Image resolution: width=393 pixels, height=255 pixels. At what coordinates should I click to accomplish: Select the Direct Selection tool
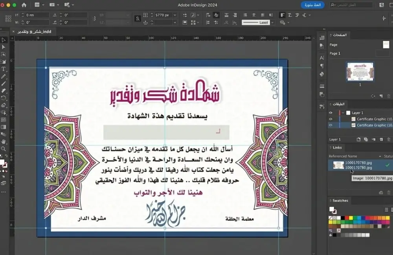pyautogui.click(x=4, y=47)
